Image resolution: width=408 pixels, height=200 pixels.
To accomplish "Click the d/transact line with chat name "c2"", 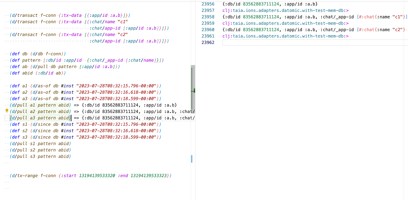I will point(69,35).
